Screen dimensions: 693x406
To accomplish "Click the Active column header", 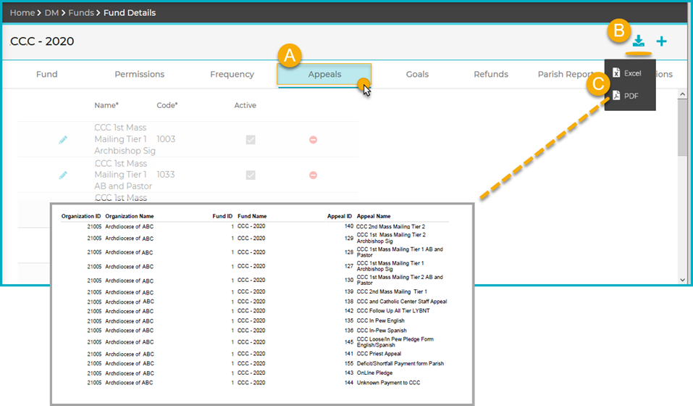I will point(245,105).
